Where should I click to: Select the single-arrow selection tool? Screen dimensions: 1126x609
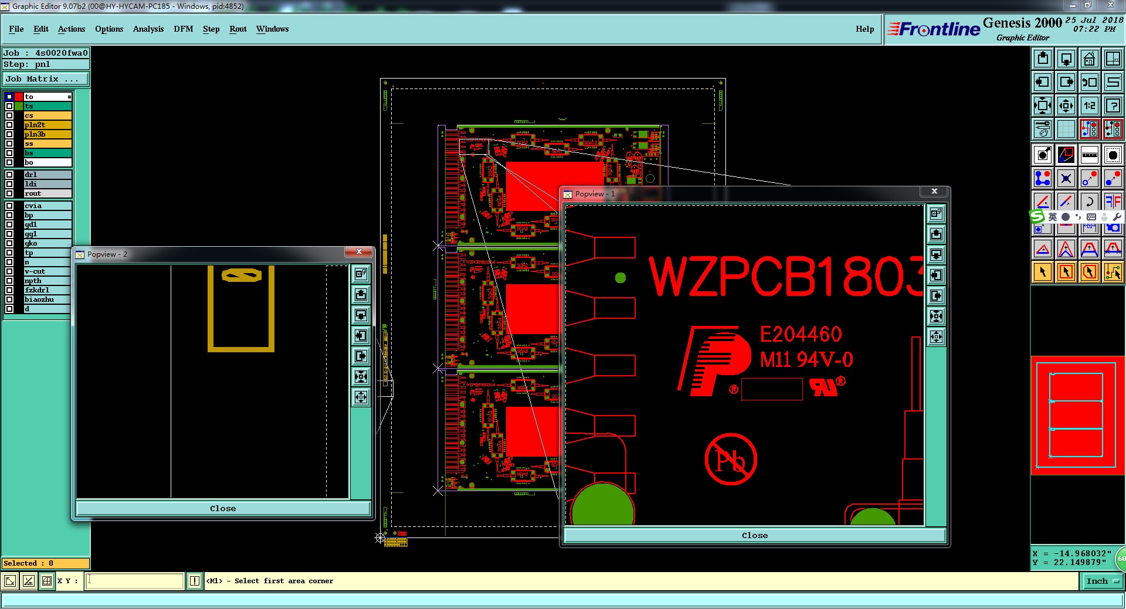pyautogui.click(x=1042, y=272)
